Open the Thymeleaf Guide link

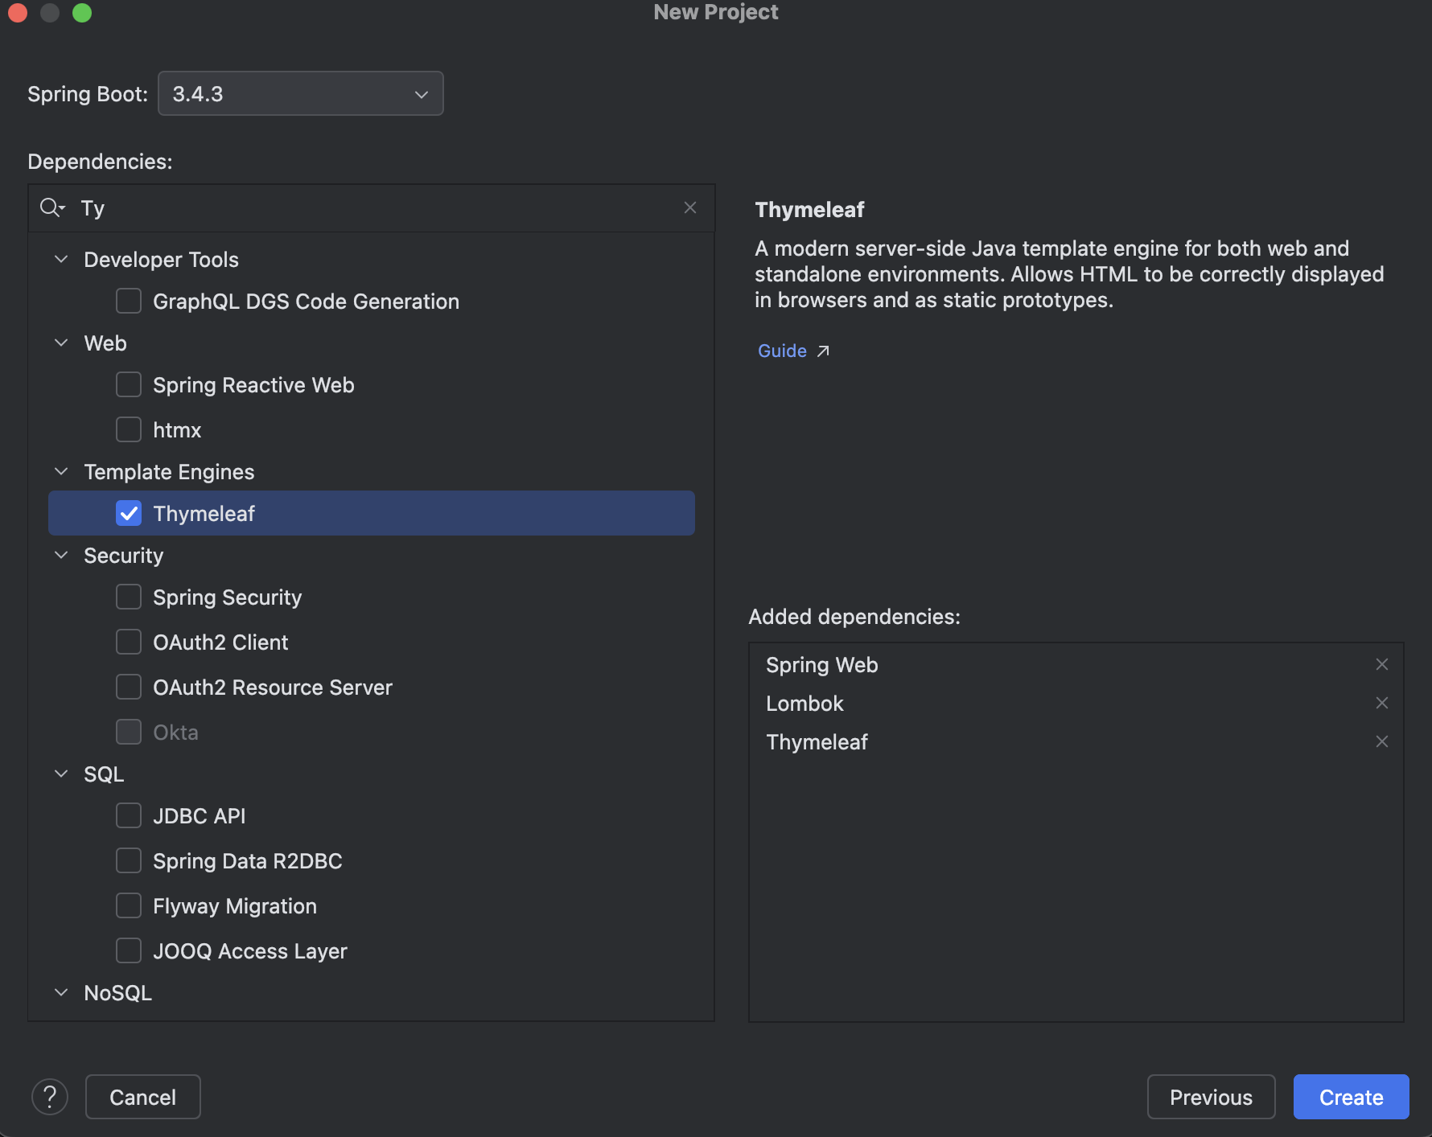coord(782,351)
